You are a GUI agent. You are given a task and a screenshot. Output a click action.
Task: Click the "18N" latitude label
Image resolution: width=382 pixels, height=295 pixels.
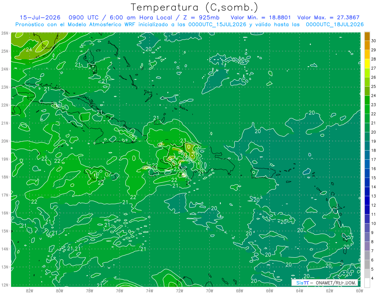[x=5, y=177]
